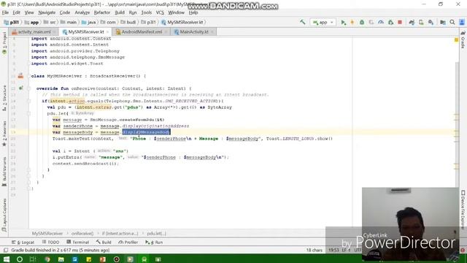Click the Run with Coverage icon

click(x=371, y=22)
